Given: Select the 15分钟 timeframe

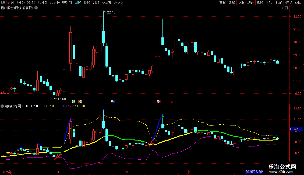Looking at the screenshot, I should coord(43,2).
